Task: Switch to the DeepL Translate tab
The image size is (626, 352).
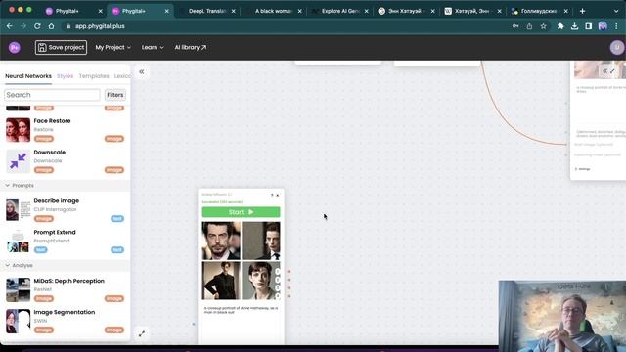Action: [207, 11]
